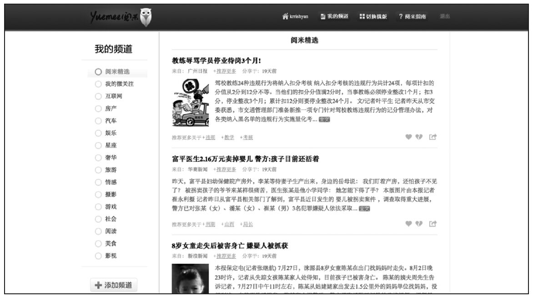This screenshot has width=533, height=297.
Task: Click broken heart on 富平医生 article
Action: pyautogui.click(x=419, y=223)
